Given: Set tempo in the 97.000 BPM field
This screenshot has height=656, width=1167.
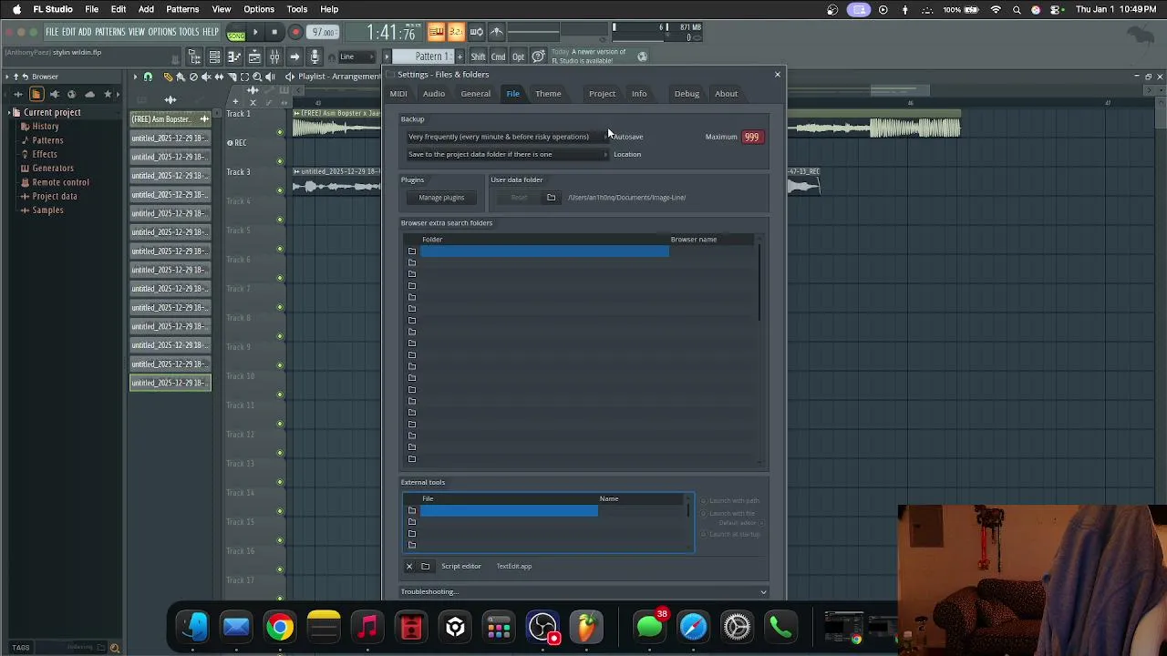Looking at the screenshot, I should pyautogui.click(x=323, y=33).
